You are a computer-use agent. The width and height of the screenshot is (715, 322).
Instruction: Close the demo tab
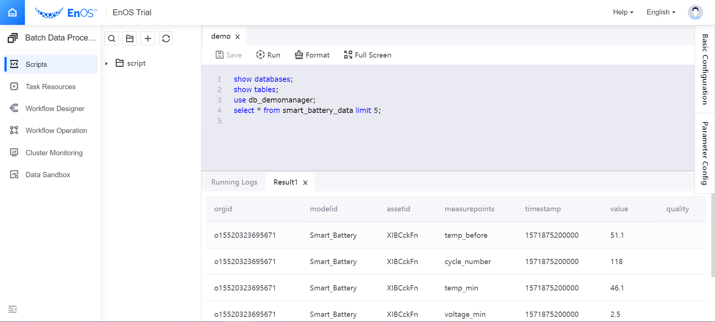pyautogui.click(x=238, y=36)
